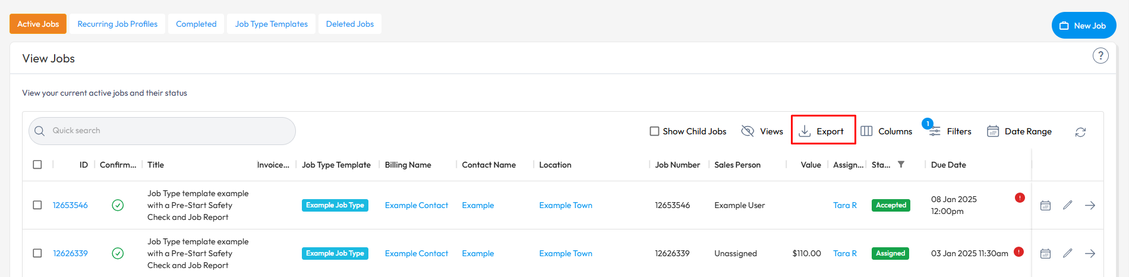Switch to the Recurring Job Profiles tab
The width and height of the screenshot is (1129, 277).
[118, 24]
